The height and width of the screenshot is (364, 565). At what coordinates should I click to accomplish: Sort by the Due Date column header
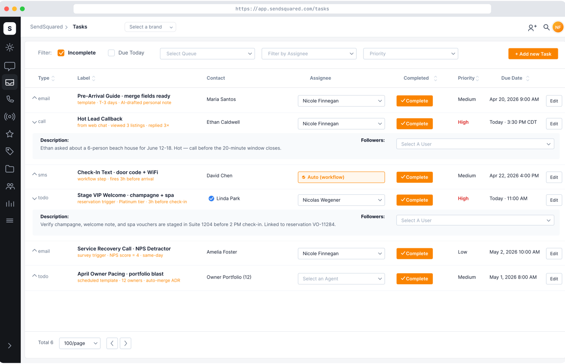515,78
